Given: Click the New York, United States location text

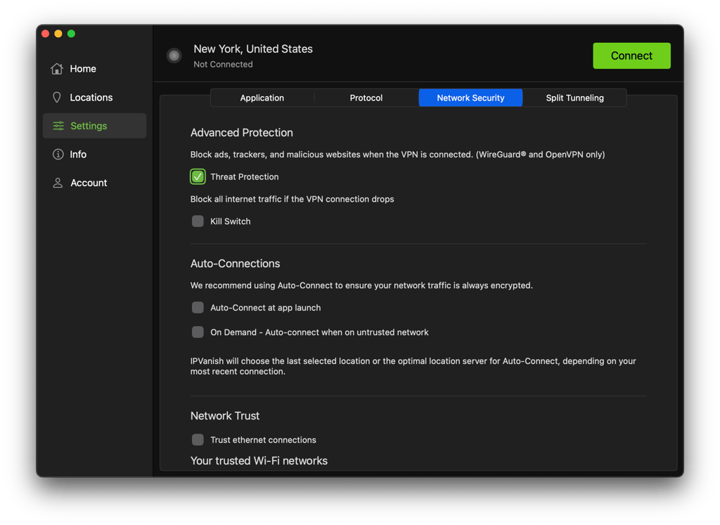Looking at the screenshot, I should pos(253,49).
